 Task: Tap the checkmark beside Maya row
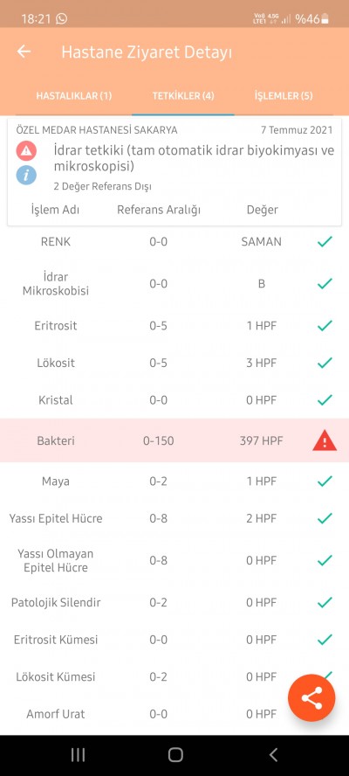click(325, 481)
